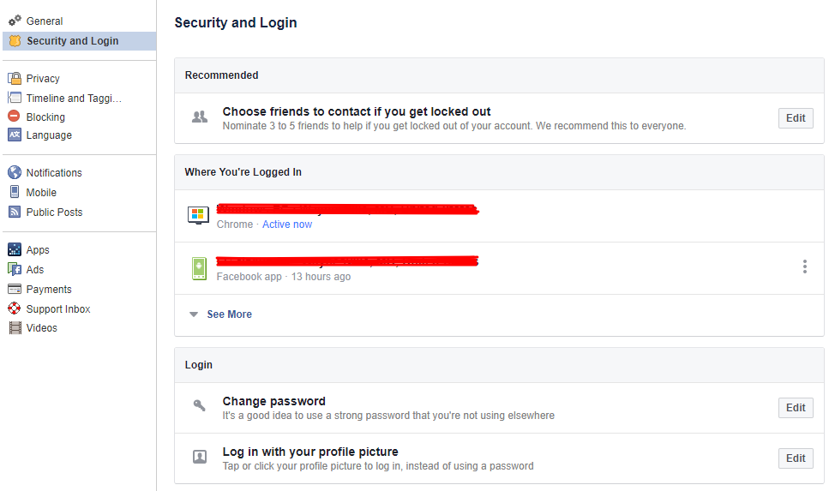Image resolution: width=835 pixels, height=491 pixels.
Task: Click the Notifications globe icon
Action: 15,172
